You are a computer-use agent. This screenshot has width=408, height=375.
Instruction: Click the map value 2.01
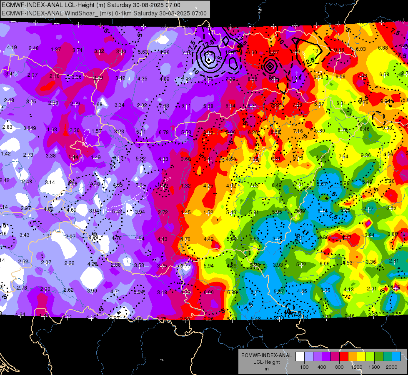pos(372,288)
